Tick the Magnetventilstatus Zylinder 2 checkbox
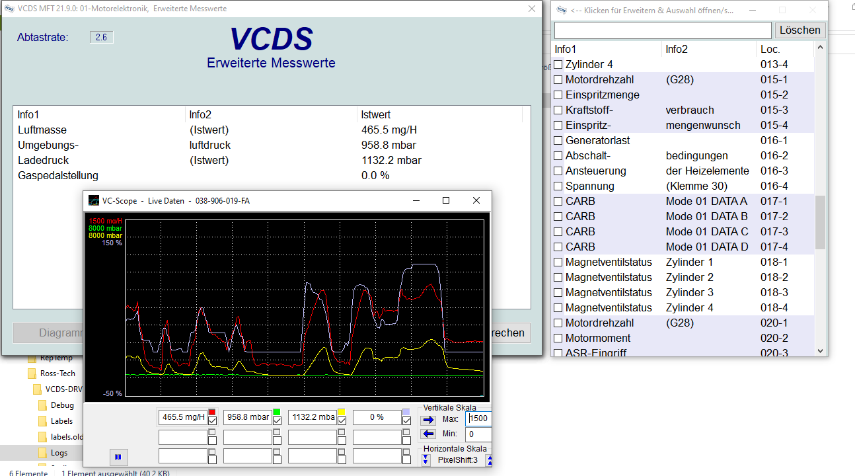 (x=558, y=278)
